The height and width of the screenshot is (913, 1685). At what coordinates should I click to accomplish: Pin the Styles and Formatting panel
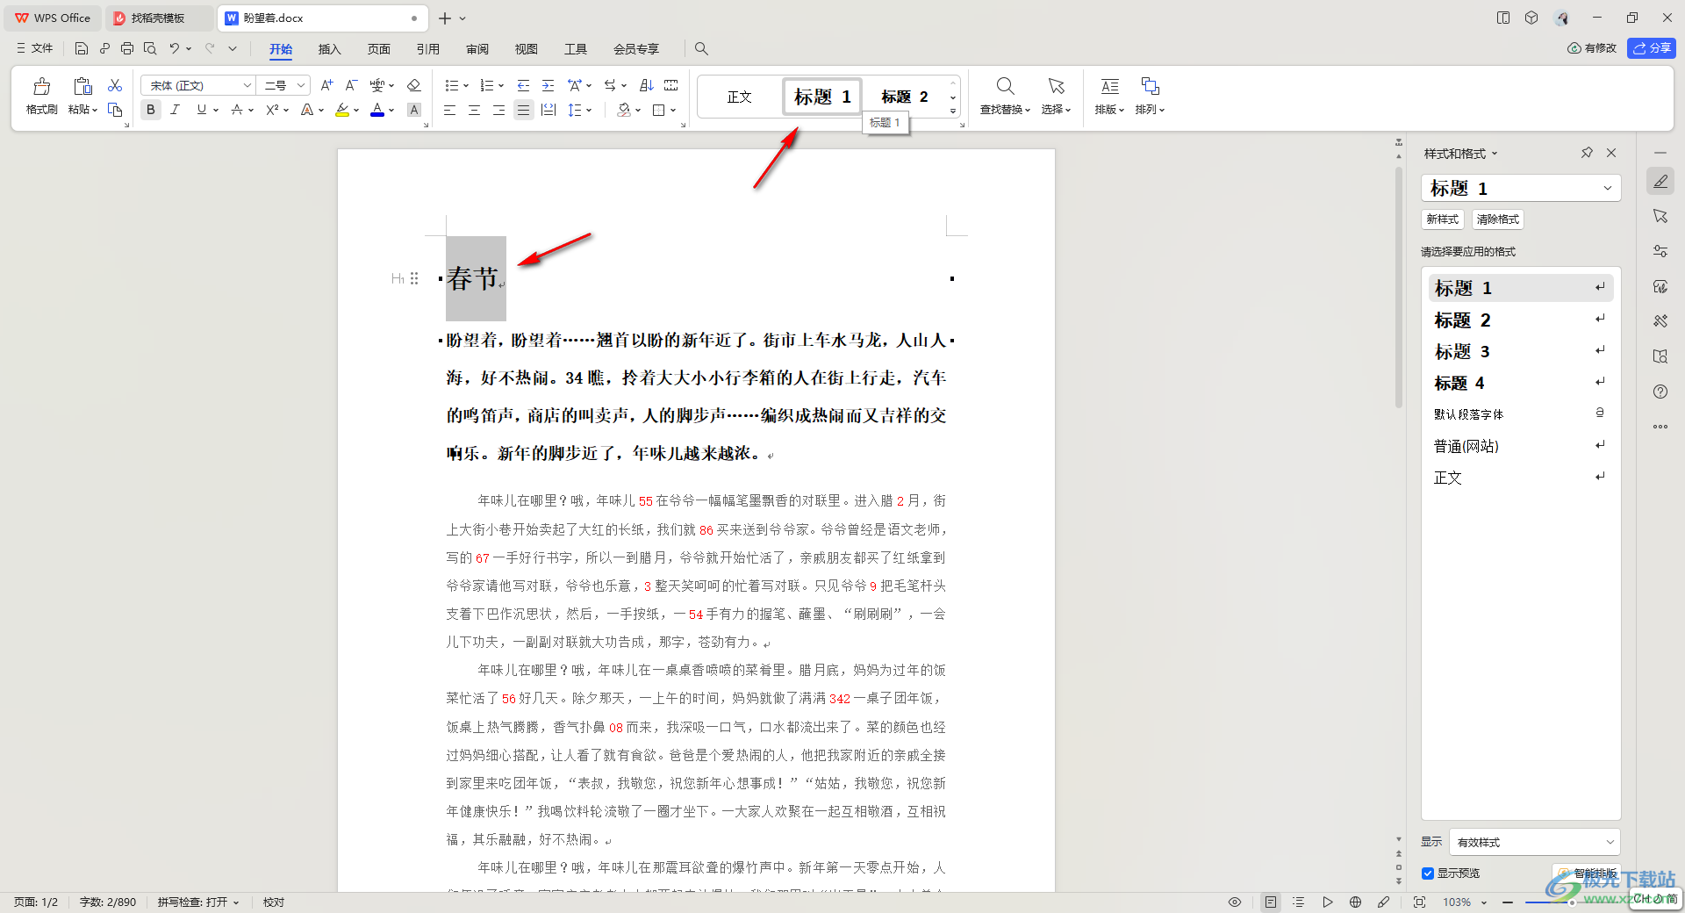click(x=1587, y=153)
